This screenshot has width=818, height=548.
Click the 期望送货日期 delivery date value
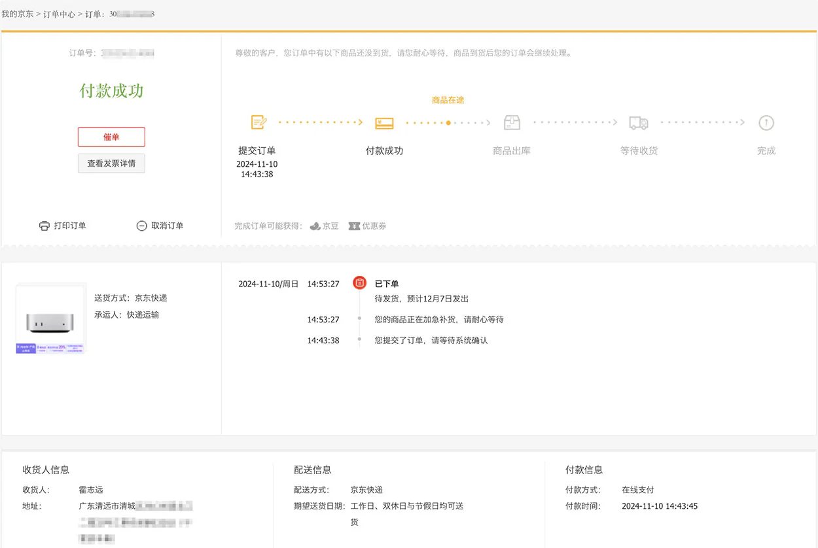[x=407, y=514]
